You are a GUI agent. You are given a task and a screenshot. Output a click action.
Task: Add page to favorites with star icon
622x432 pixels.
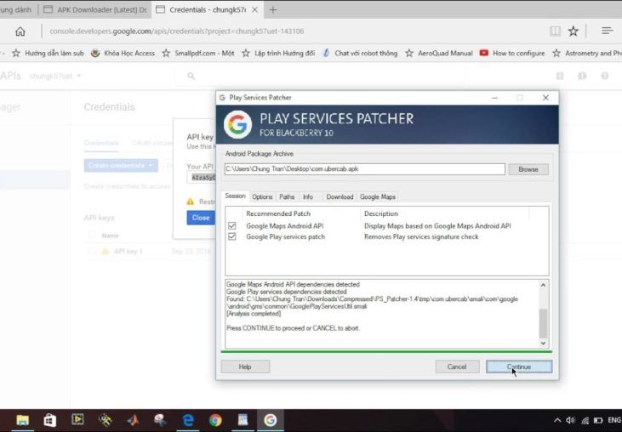[x=573, y=31]
